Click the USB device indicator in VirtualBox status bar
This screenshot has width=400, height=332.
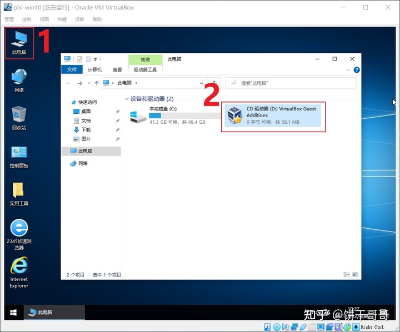tap(303, 327)
